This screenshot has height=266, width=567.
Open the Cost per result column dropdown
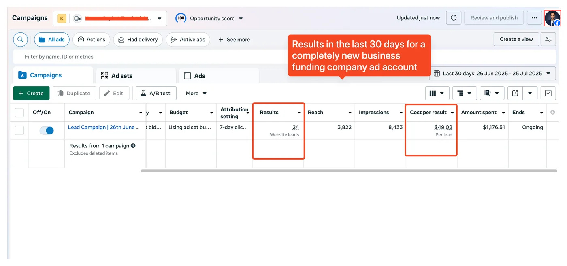[452, 113]
